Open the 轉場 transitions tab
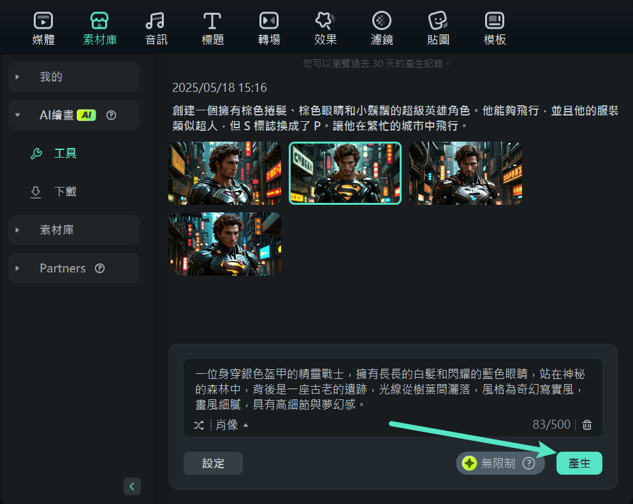The image size is (633, 504). 269,28
